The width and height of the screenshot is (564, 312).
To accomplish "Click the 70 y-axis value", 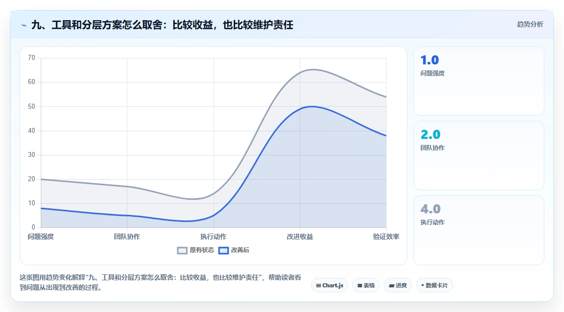I will tap(32, 58).
